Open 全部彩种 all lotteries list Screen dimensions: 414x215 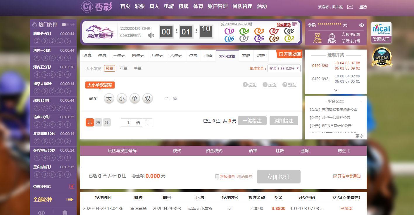click(x=53, y=200)
